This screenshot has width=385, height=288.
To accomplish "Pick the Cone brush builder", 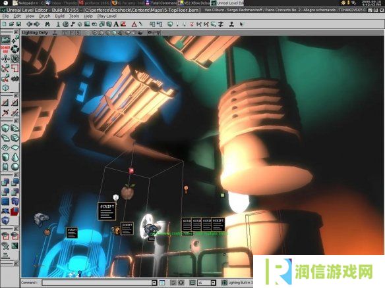I will click(15, 157).
